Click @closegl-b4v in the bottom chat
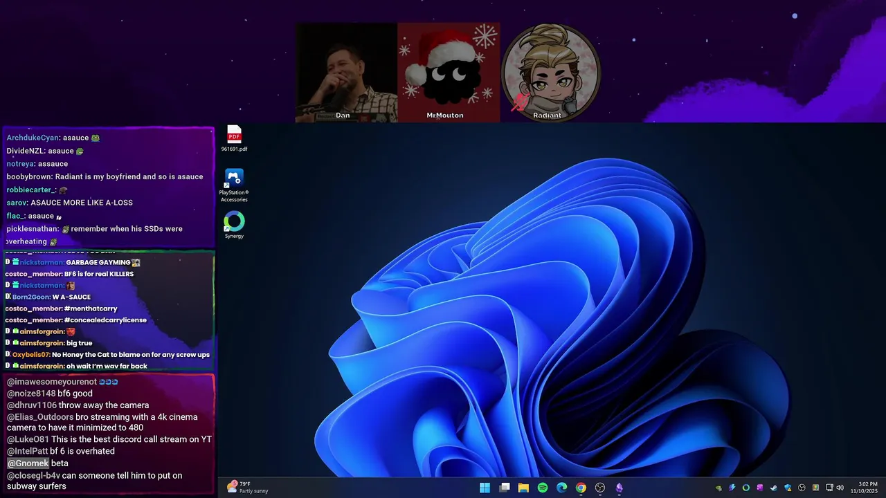This screenshot has width=886, height=498. coord(33,476)
